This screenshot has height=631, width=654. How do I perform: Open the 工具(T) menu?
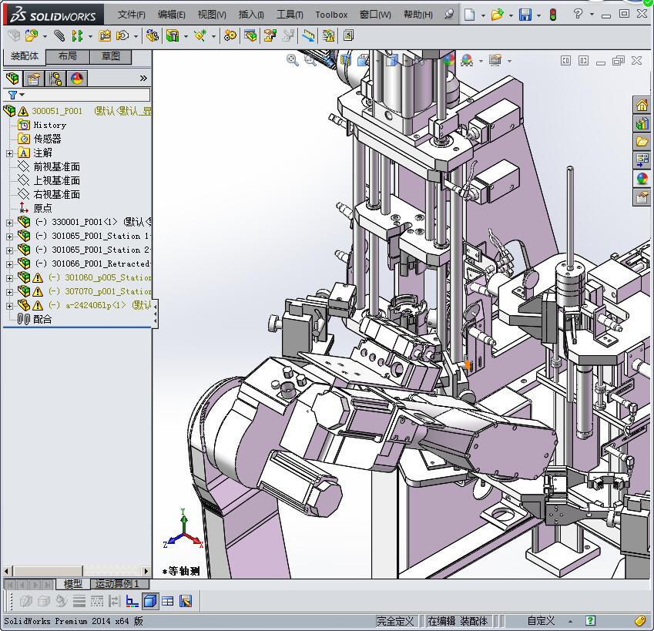[x=290, y=15]
